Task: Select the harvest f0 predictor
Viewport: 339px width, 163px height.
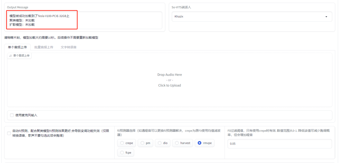Action: click(x=182, y=143)
